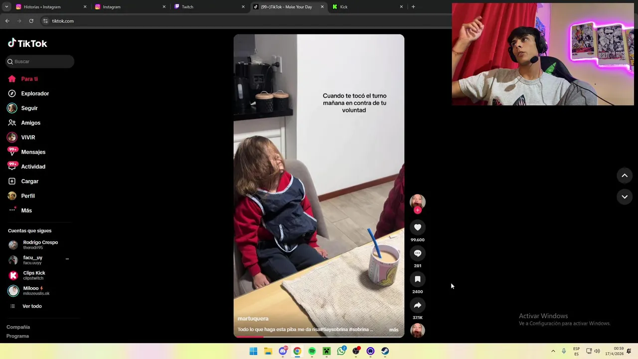638x359 pixels.
Task: Click the video like count 99.600
Action: click(x=418, y=240)
